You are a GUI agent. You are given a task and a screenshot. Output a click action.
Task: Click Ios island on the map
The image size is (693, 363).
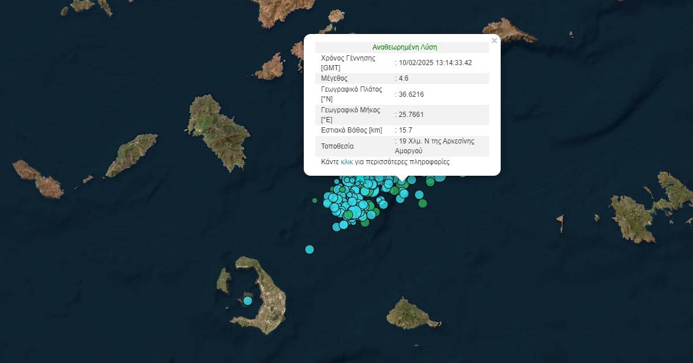(x=219, y=131)
